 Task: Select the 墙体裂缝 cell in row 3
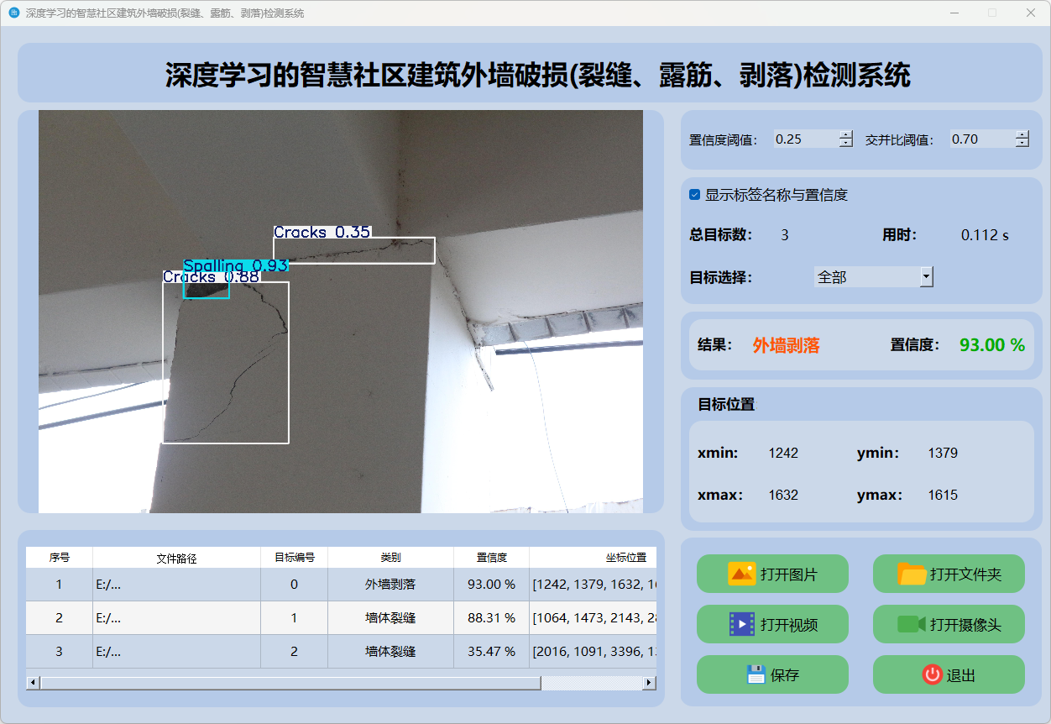point(391,652)
